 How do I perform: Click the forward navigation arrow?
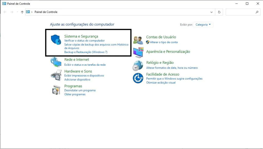12,12
